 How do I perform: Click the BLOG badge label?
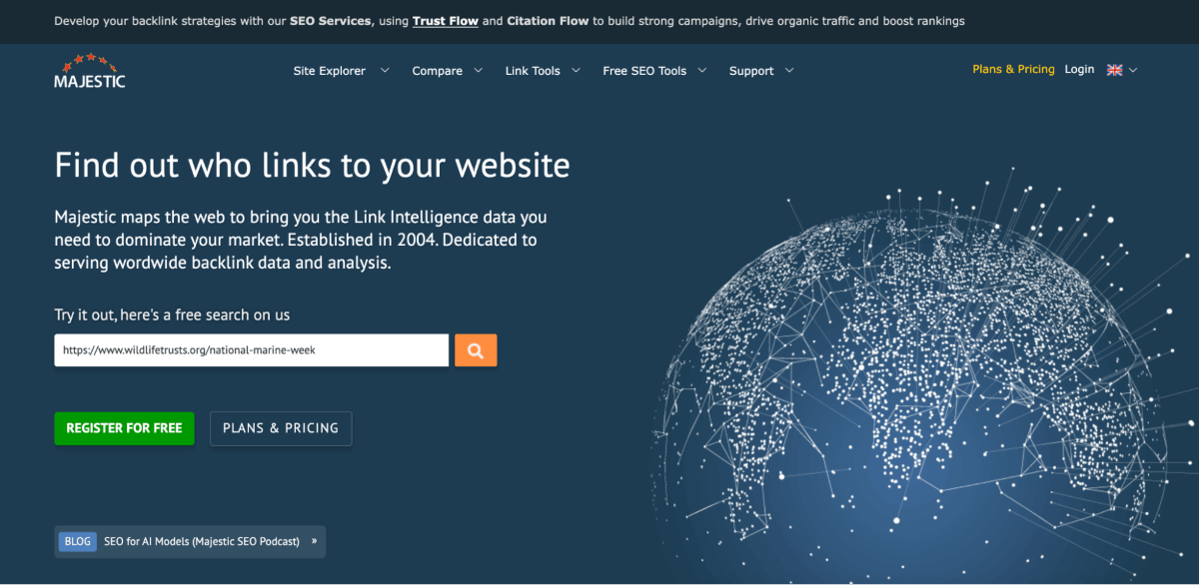(x=77, y=541)
